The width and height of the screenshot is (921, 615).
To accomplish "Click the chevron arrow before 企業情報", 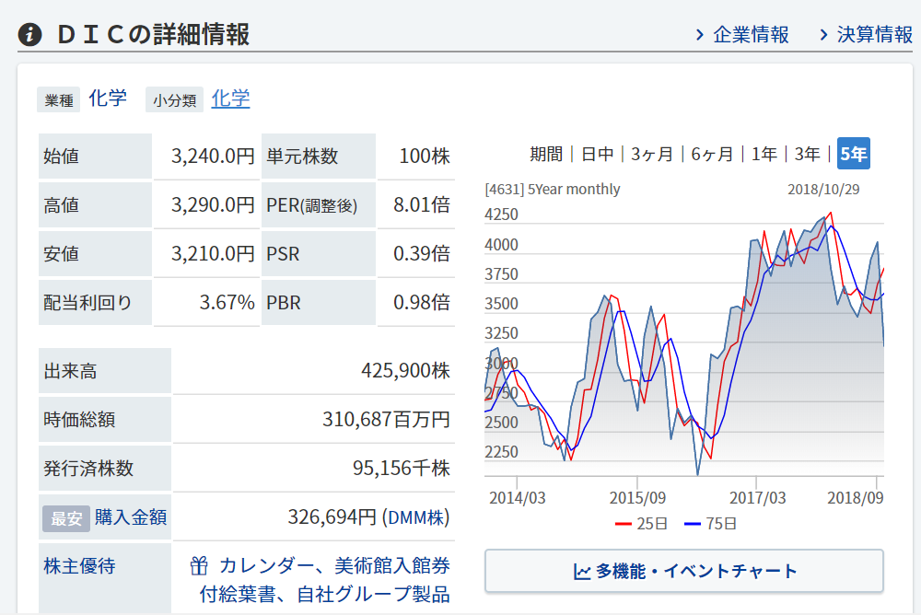I will tap(700, 35).
